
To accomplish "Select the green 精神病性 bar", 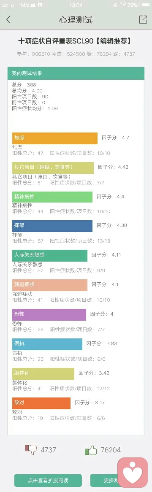I will click(52, 197).
